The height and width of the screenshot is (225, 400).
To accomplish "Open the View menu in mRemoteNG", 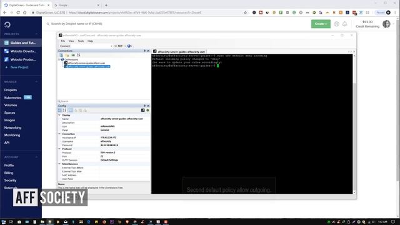I will [71, 41].
